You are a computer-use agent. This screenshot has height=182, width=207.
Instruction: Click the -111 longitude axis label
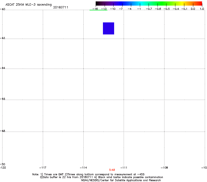(124, 168)
